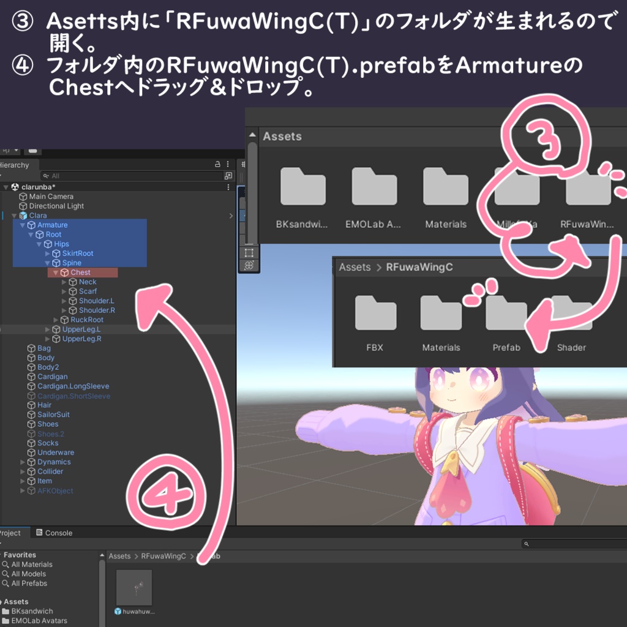
Task: Click the BKsandwich folder icon in project tree
Action: [6, 611]
